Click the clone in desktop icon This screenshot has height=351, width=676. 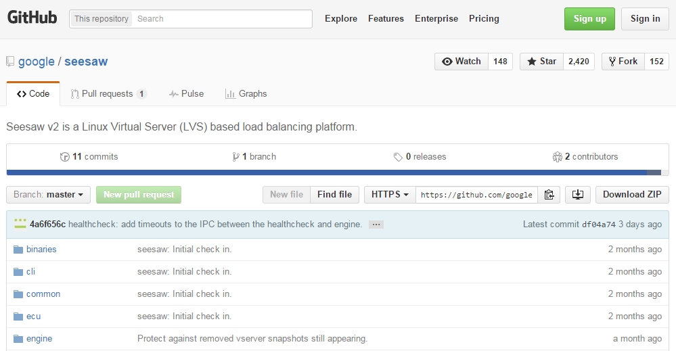pyautogui.click(x=577, y=195)
